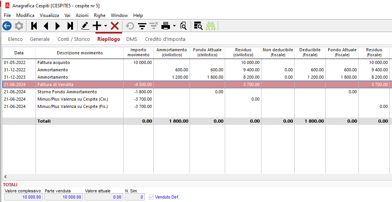This screenshot has width=392, height=202.
Task: Click the Residuo (civilistico) column header
Action: tap(243, 52)
